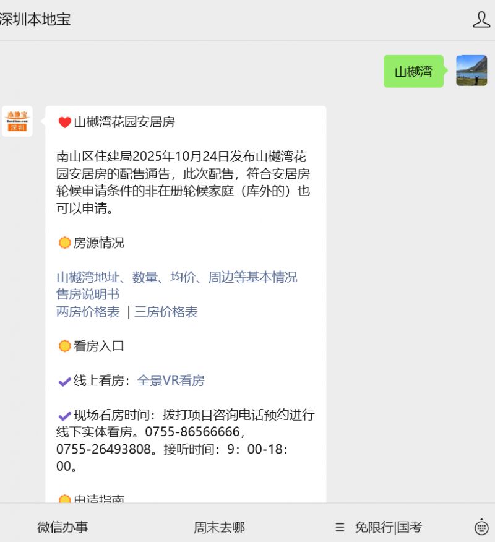Expand the 免限行|国考 bottom menu

pyautogui.click(x=379, y=527)
